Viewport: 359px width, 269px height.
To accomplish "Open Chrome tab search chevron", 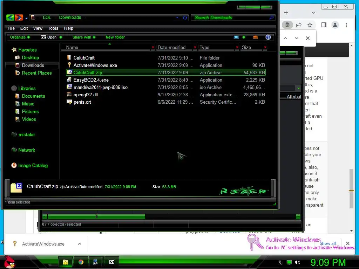I will point(313,13).
